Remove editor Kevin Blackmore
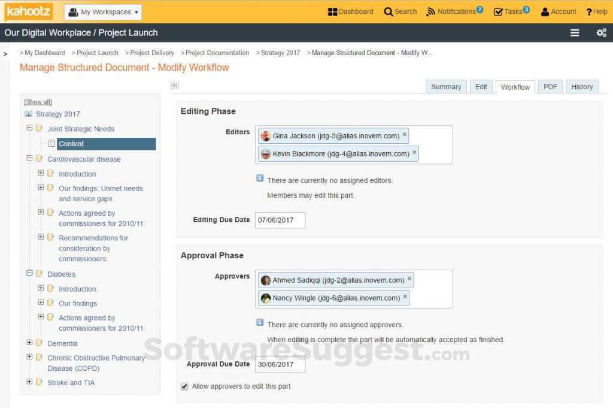The image size is (613, 408). 414,152
